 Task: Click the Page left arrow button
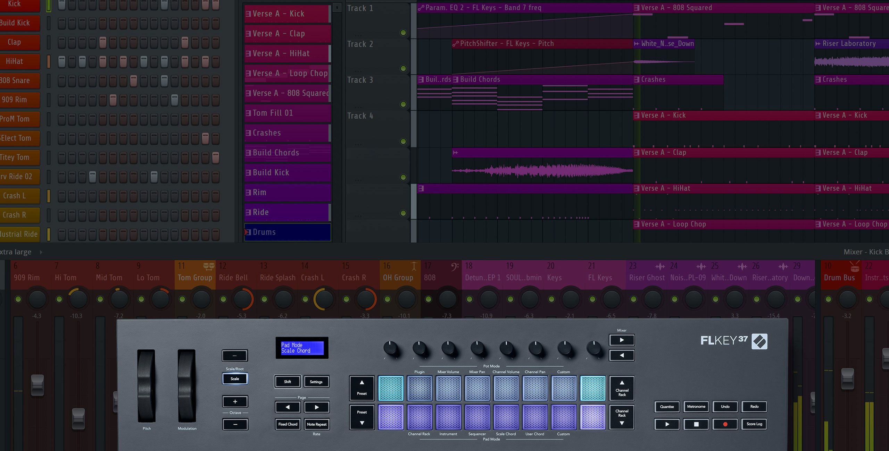pyautogui.click(x=288, y=407)
